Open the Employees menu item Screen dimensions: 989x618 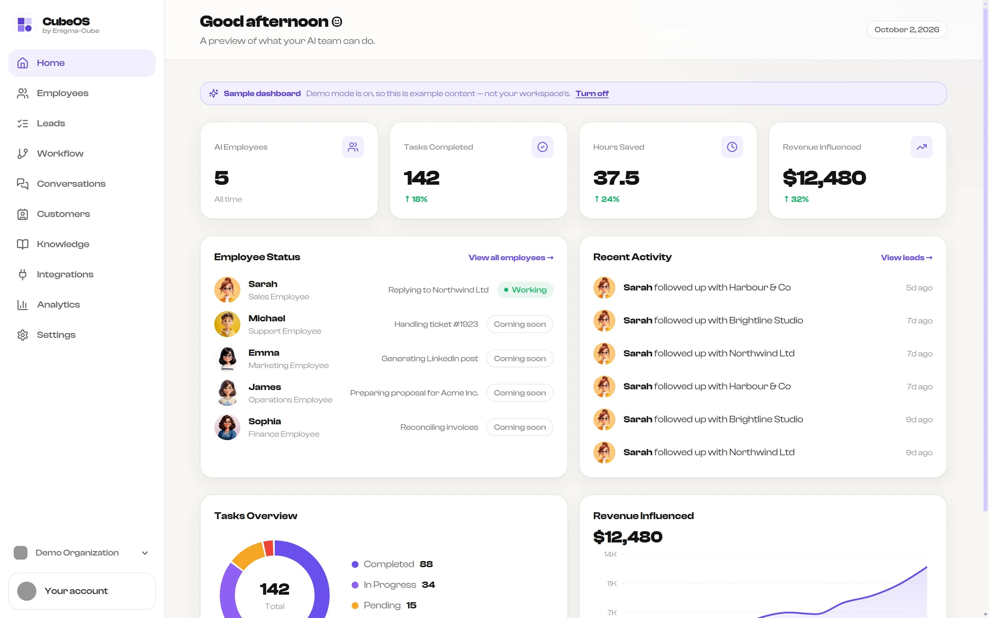(82, 93)
